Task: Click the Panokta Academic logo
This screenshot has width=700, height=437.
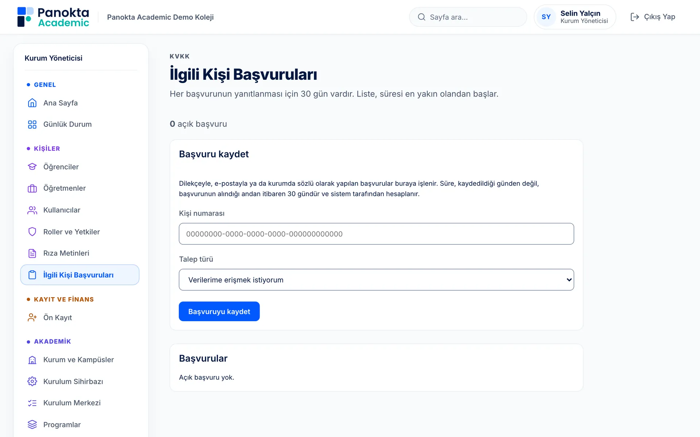Action: (53, 17)
